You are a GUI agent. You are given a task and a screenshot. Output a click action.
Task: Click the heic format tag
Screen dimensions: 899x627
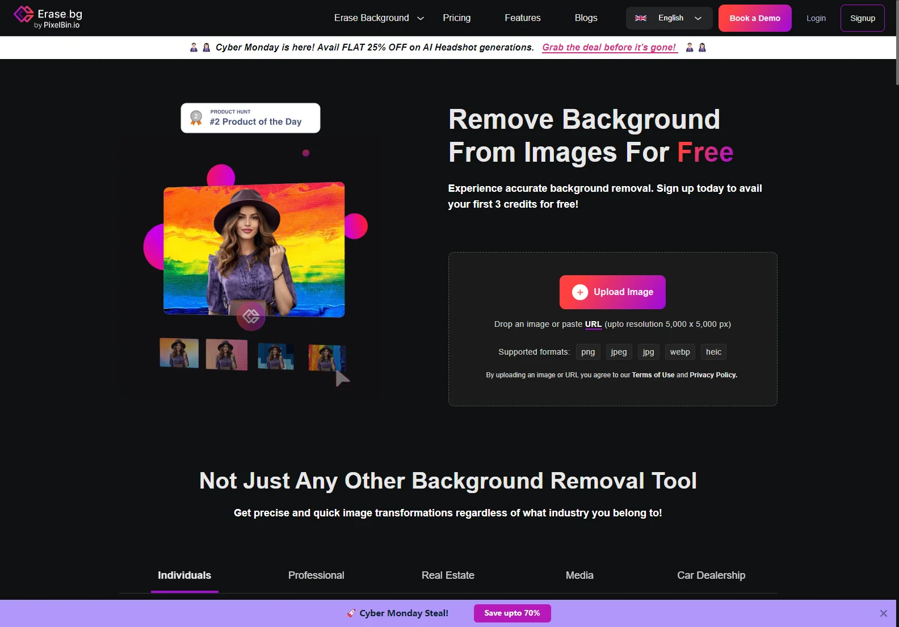713,352
